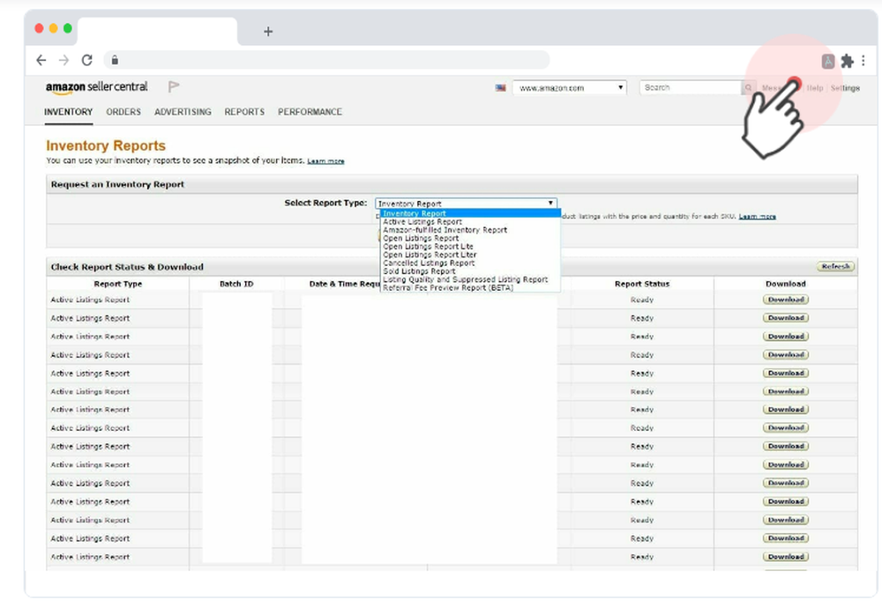Open the Settings link

click(845, 88)
